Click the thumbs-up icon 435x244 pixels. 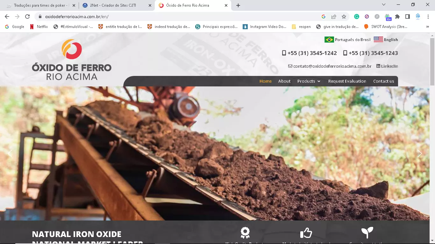coord(306,233)
